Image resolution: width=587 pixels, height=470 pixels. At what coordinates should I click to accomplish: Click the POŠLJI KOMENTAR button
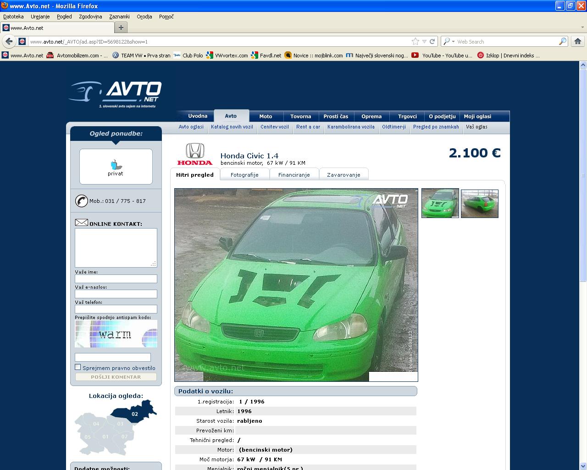pyautogui.click(x=116, y=377)
